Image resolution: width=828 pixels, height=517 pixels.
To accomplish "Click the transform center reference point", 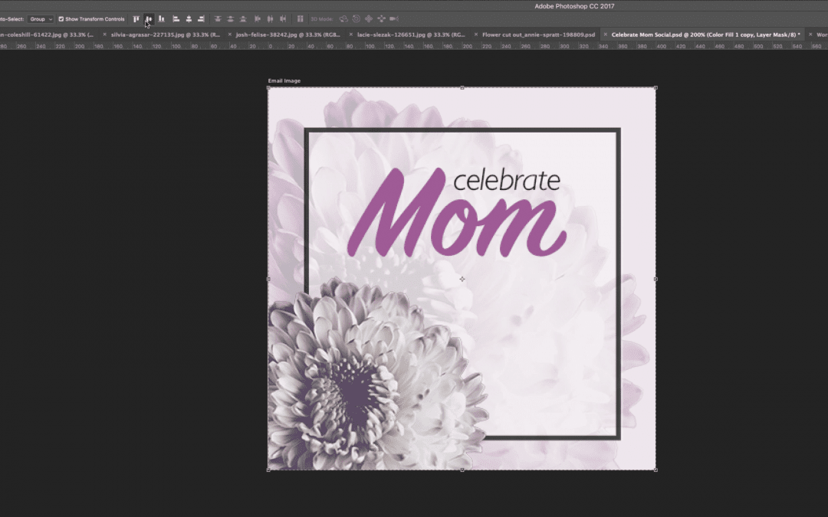I will pos(462,279).
